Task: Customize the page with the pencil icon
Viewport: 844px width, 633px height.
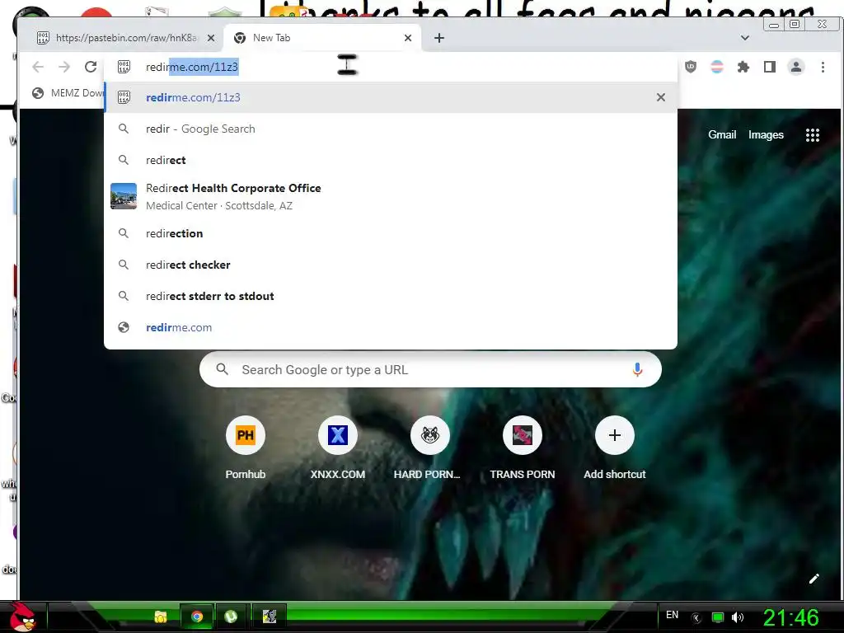Action: pyautogui.click(x=814, y=579)
